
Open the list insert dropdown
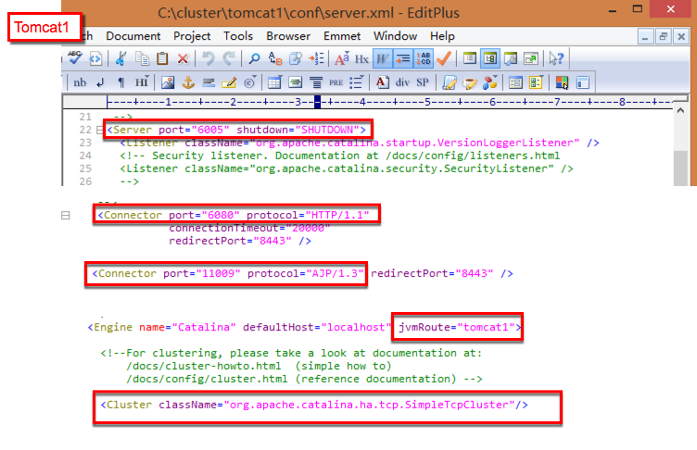tap(357, 82)
